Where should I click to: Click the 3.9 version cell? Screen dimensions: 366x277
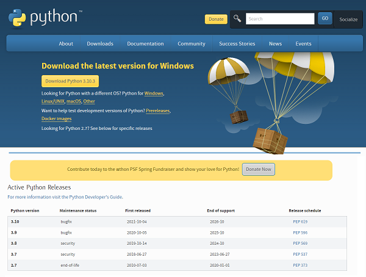[14, 232]
